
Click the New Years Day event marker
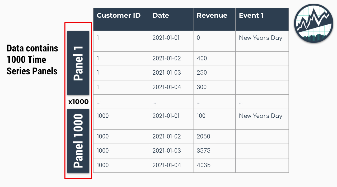(x=260, y=38)
